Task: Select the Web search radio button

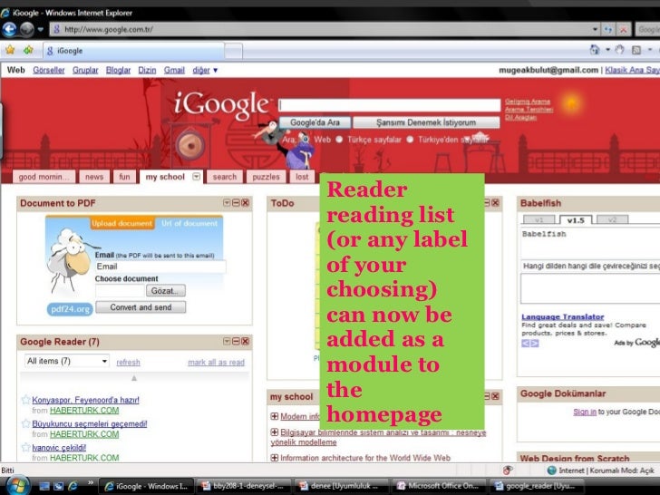Action: [x=306, y=140]
